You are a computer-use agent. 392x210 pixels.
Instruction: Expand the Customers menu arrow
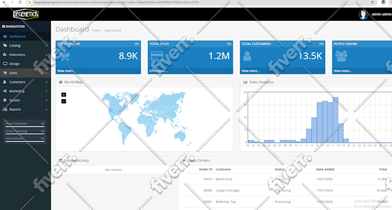[47, 82]
